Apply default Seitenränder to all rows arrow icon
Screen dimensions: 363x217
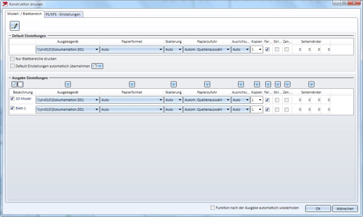pos(311,84)
